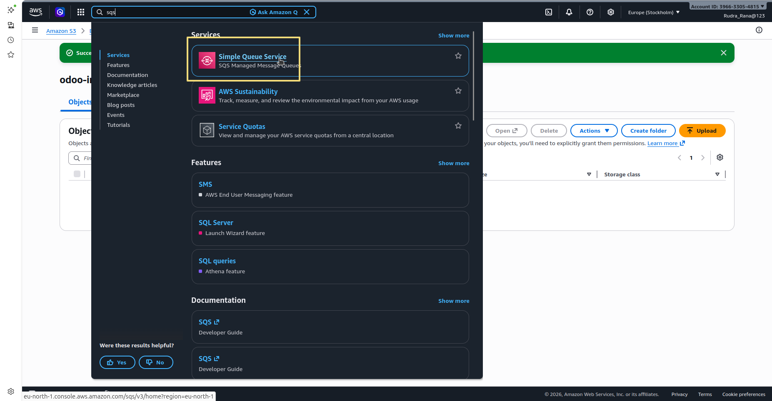Select Knowledge articles category
Screen dimensions: 772x401
click(x=132, y=85)
